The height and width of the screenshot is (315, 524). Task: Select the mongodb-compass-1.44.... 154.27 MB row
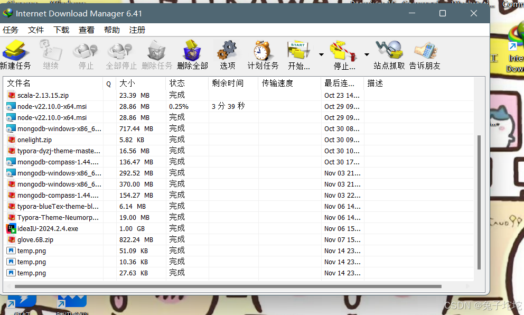239,195
